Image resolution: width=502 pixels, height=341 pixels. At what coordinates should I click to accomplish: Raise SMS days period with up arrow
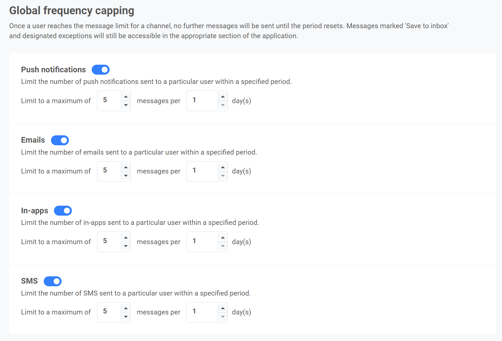[223, 308]
